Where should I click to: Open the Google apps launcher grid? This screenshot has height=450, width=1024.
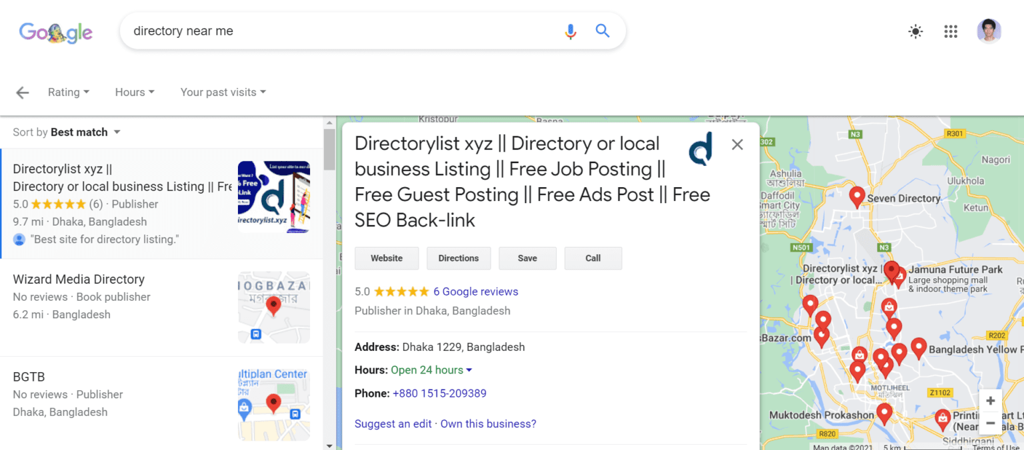951,31
